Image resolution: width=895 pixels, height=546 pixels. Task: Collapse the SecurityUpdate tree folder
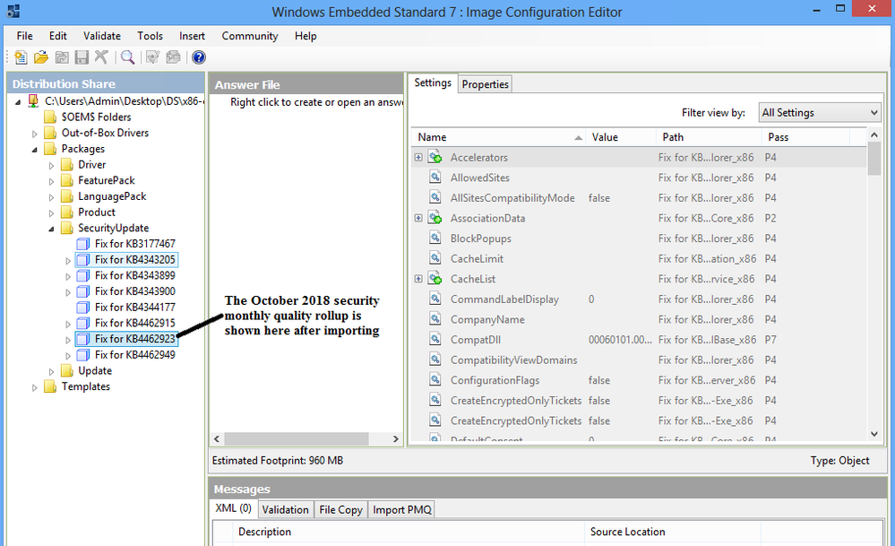51,229
